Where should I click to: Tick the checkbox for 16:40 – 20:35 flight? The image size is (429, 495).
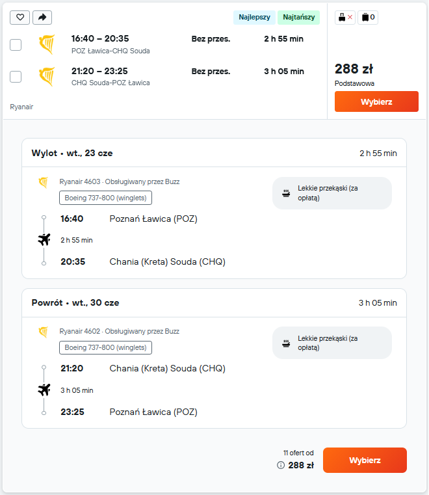click(x=16, y=45)
